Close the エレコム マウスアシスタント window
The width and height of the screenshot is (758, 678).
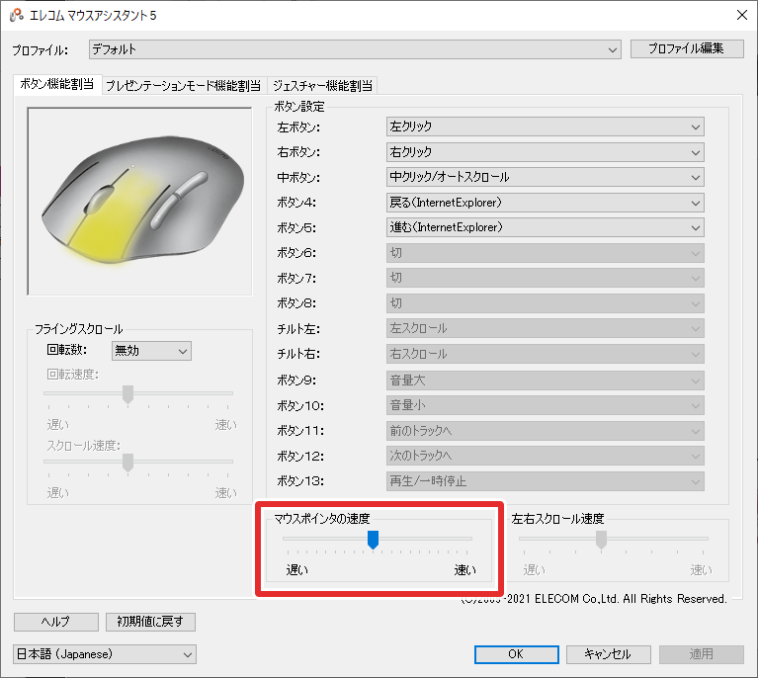point(741,15)
